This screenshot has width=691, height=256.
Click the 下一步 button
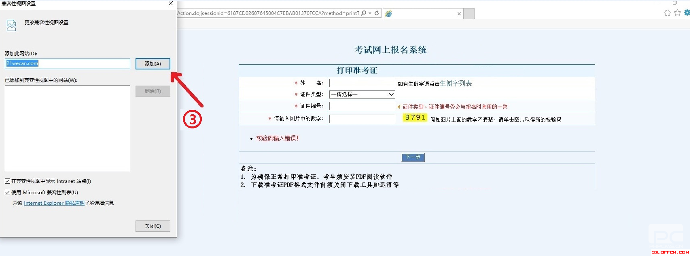click(x=413, y=157)
